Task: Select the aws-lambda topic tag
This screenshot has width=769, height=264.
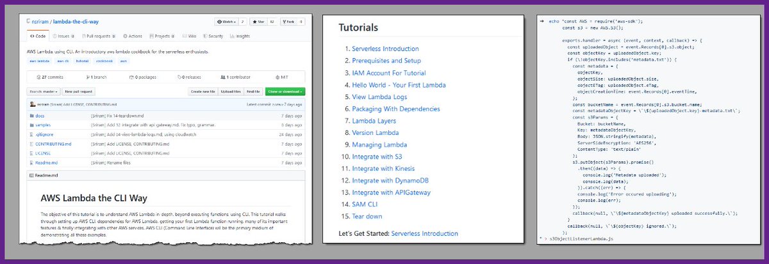Action: pos(40,61)
